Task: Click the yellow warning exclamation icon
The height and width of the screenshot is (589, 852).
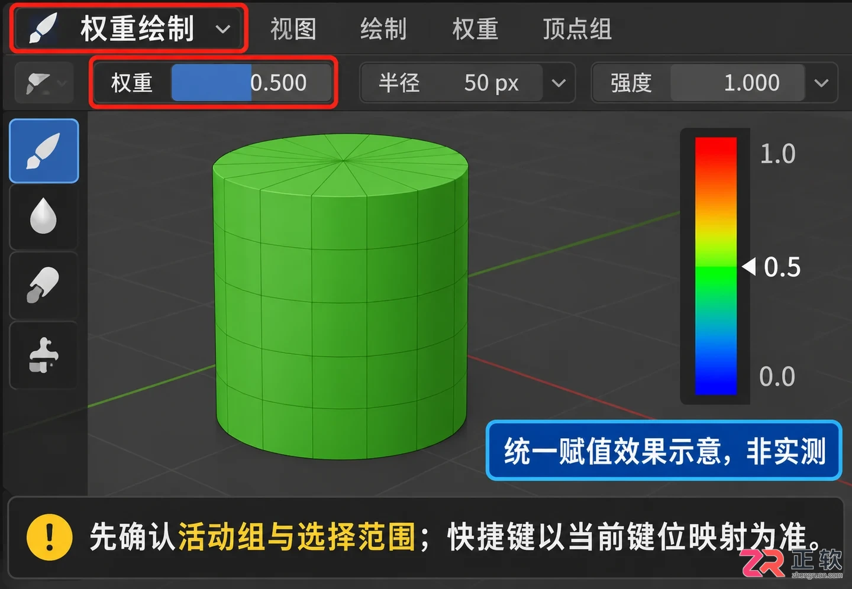Action: tap(50, 537)
